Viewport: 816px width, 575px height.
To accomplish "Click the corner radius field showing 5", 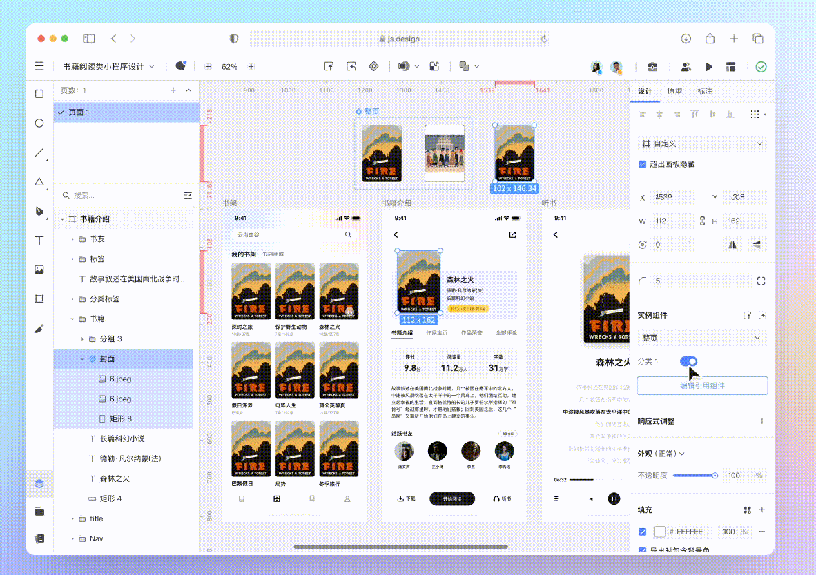I will pyautogui.click(x=700, y=281).
